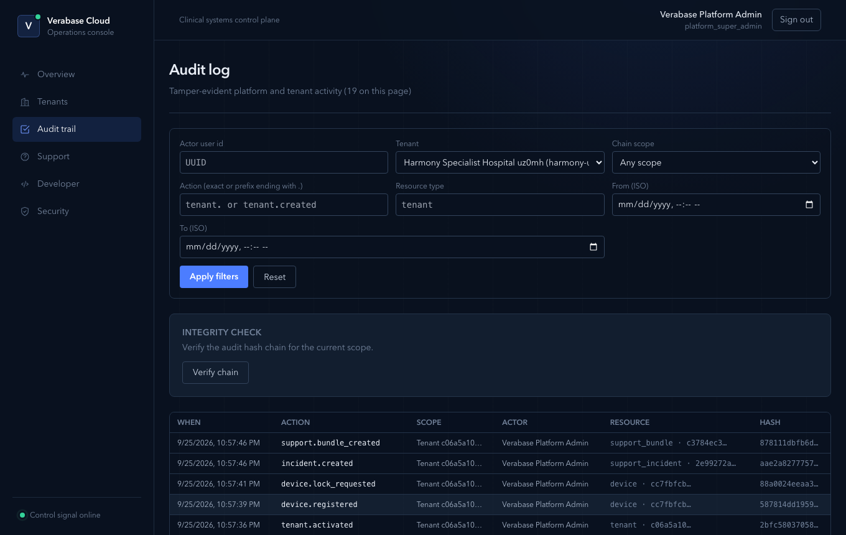Viewport: 846px width, 535px height.
Task: Go to the Overview page
Action: (77, 75)
